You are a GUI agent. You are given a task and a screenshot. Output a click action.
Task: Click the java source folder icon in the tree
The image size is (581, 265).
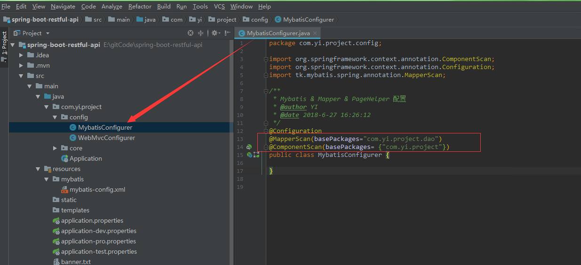[x=48, y=96]
